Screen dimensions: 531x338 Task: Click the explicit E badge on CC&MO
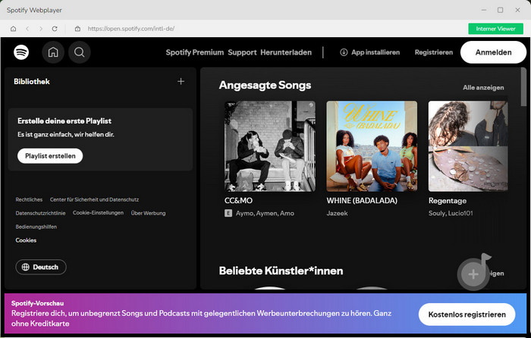click(x=228, y=213)
